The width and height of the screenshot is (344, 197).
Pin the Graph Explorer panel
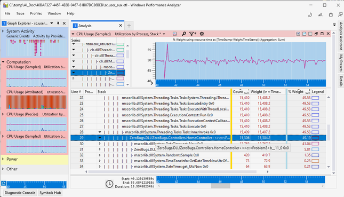click(58, 23)
